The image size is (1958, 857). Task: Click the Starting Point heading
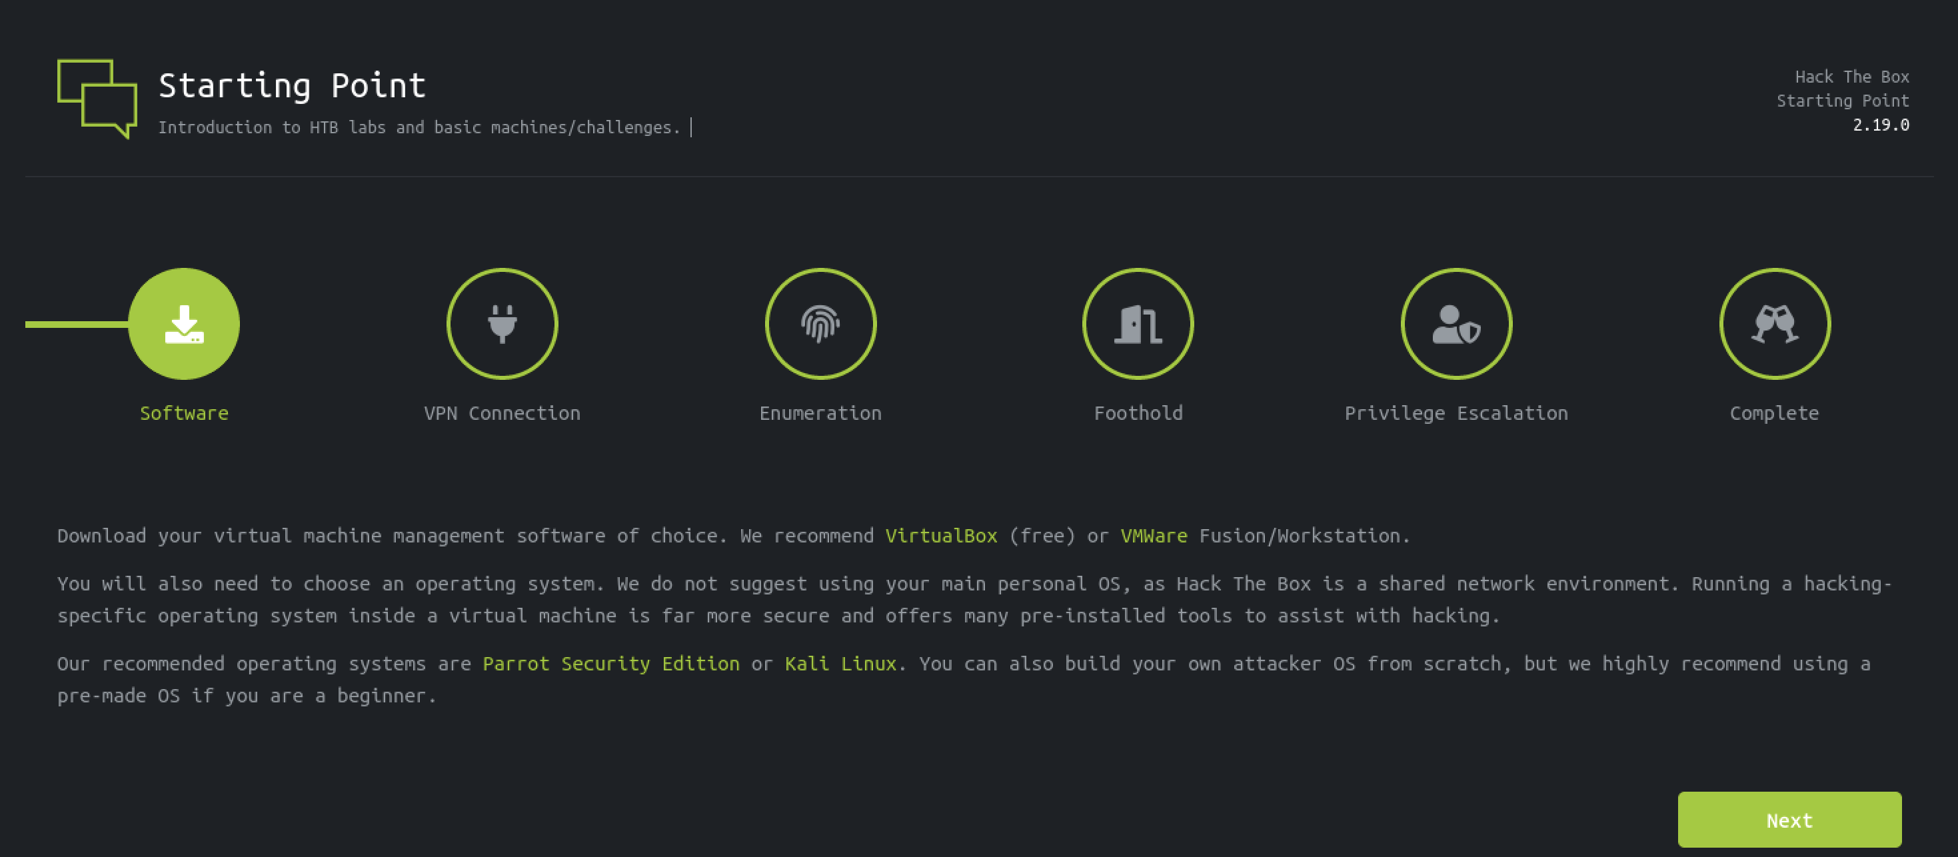(292, 86)
